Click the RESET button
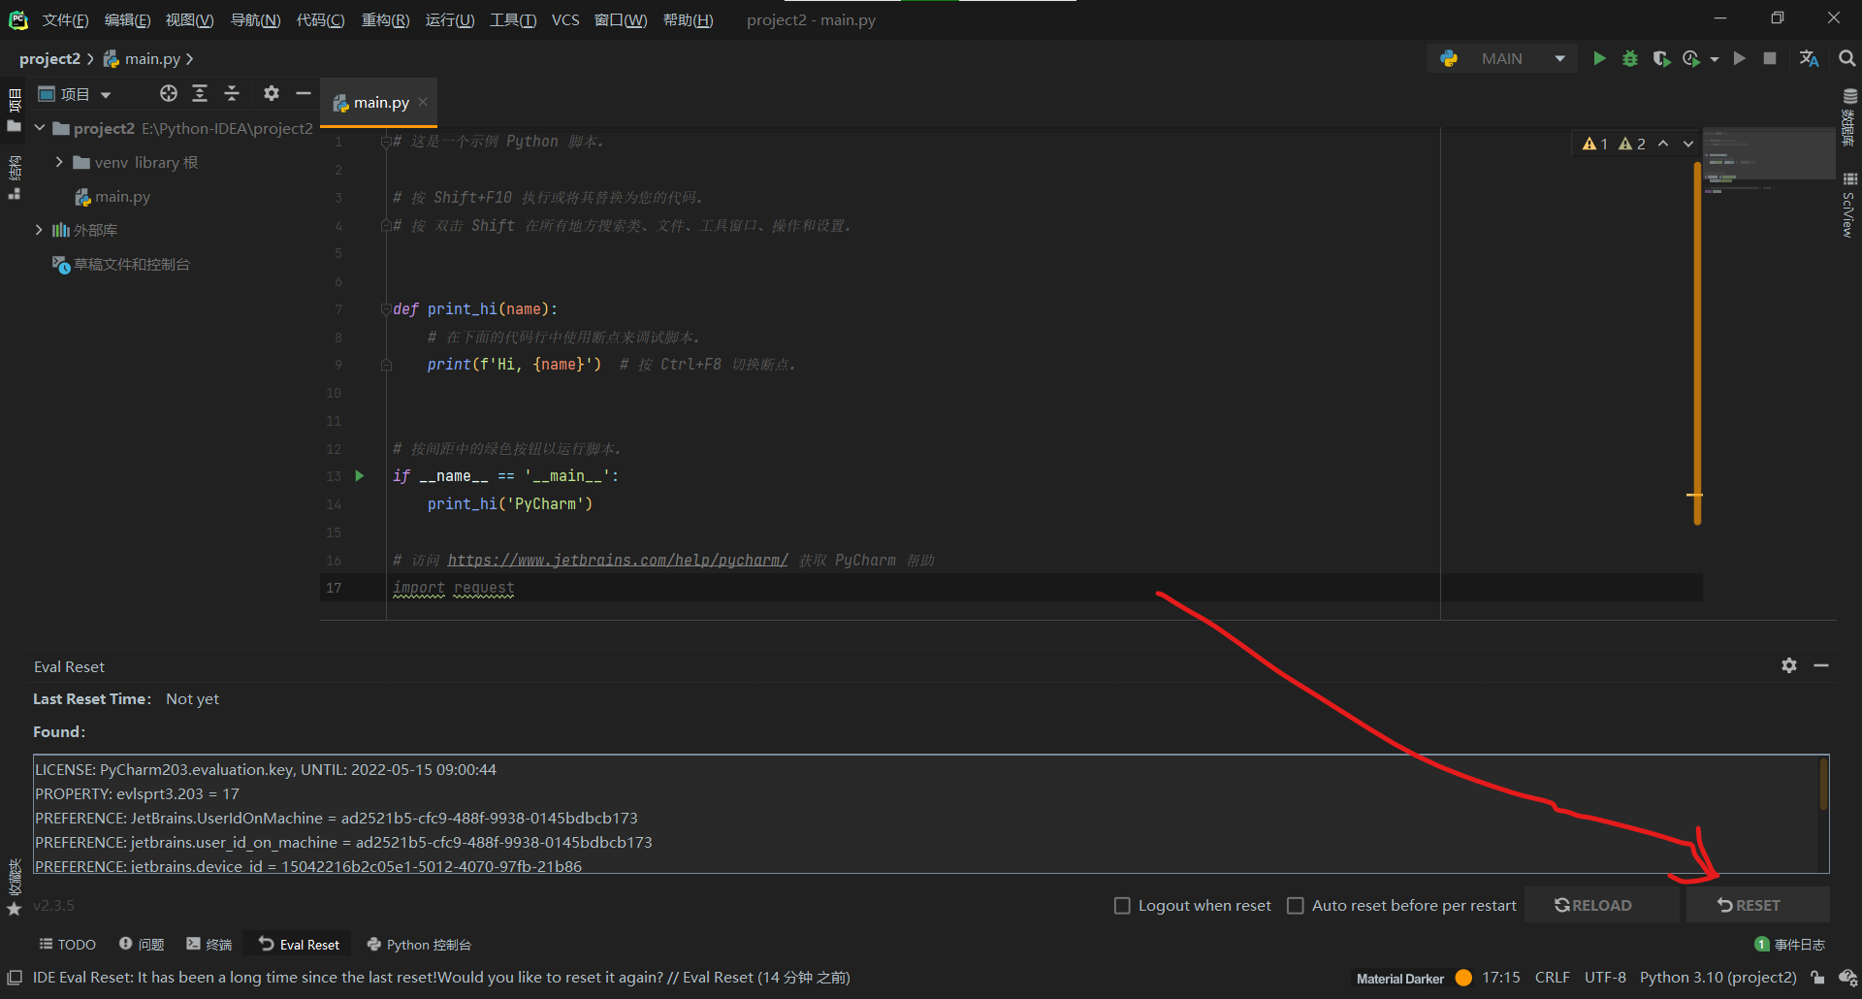The width and height of the screenshot is (1862, 999). click(1758, 905)
